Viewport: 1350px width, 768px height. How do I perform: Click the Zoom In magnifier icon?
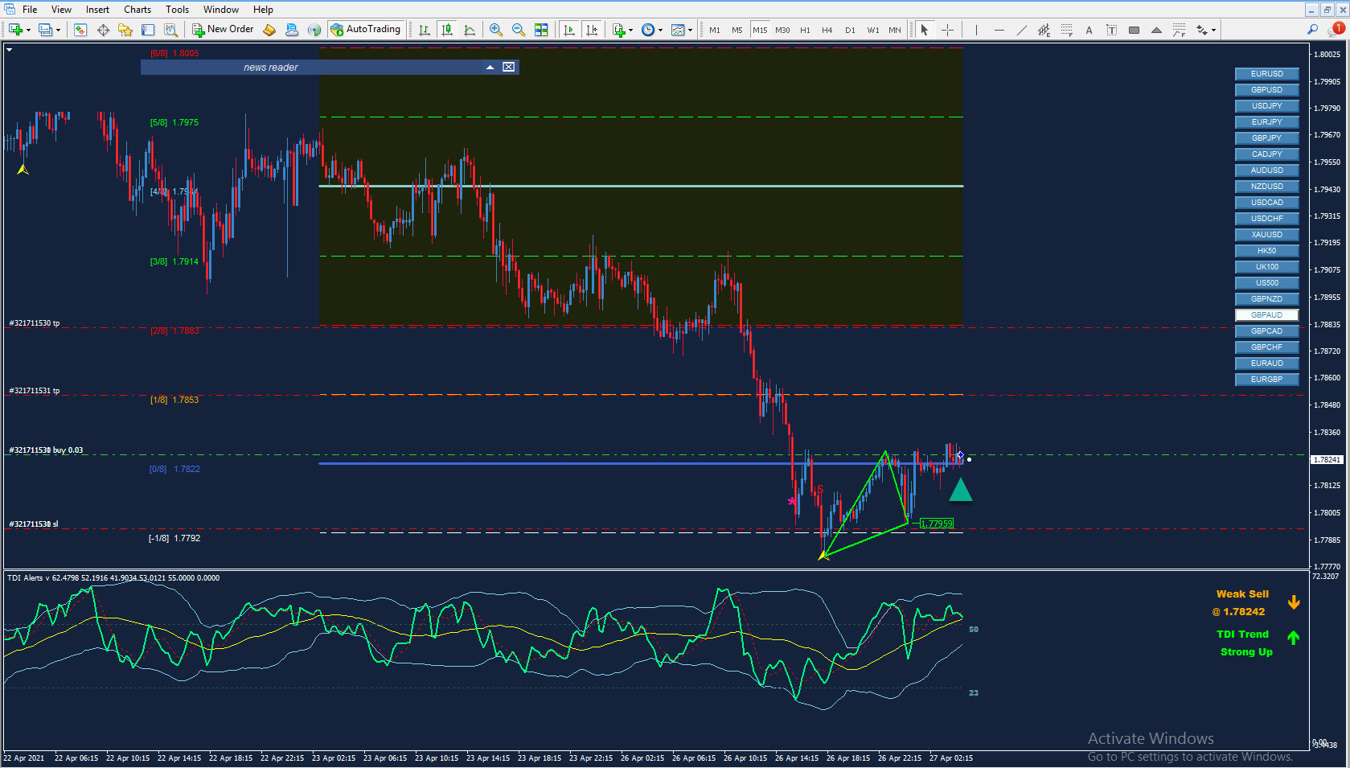pos(496,30)
